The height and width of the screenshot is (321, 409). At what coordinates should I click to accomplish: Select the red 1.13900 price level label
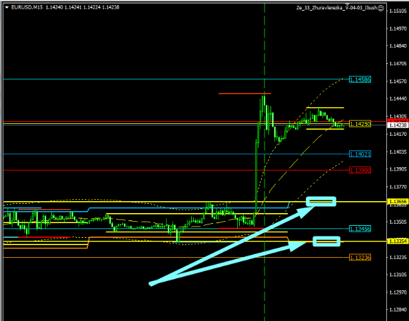click(360, 170)
